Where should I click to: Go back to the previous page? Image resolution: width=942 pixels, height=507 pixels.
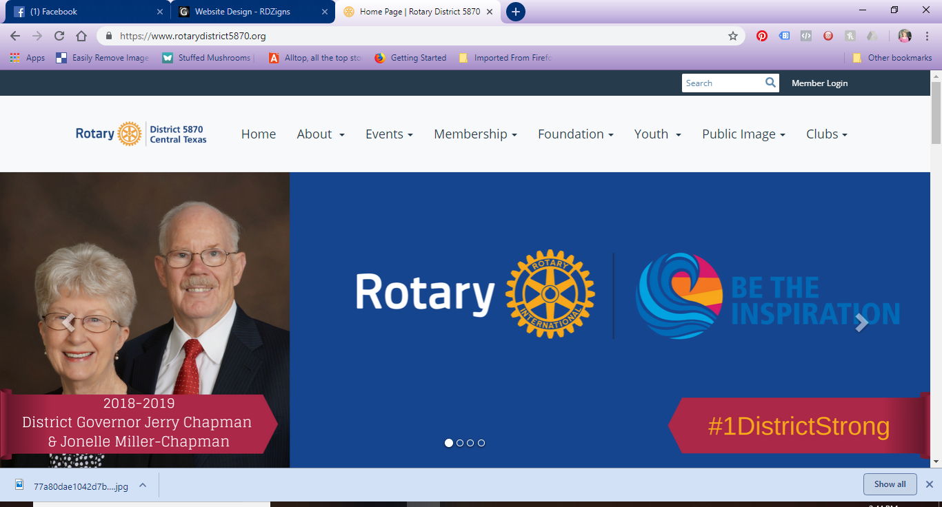point(15,36)
